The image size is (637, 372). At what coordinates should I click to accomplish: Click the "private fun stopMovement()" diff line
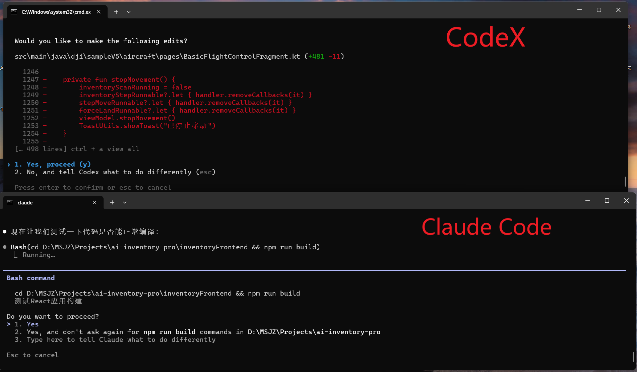pyautogui.click(x=119, y=79)
